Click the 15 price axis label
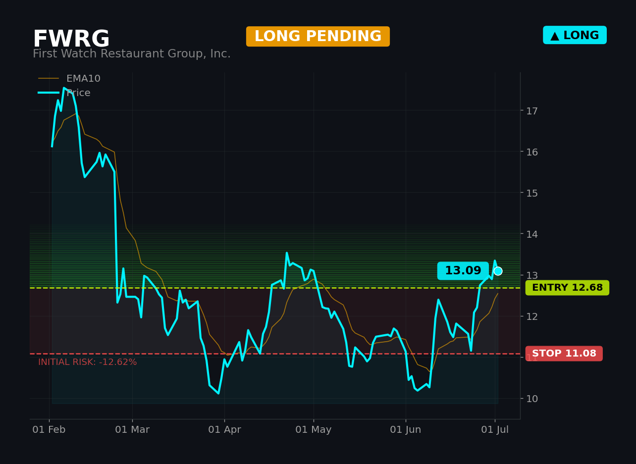The image size is (636, 464). [532, 193]
